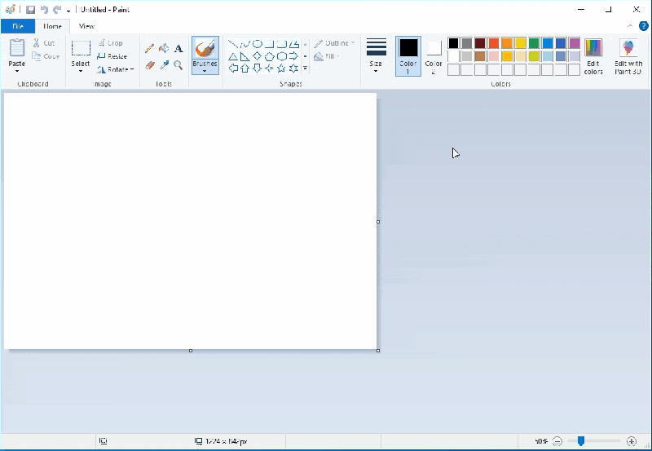Screen dimensions: 652x451
Task: Pick the green color swatch
Action: [x=534, y=43]
